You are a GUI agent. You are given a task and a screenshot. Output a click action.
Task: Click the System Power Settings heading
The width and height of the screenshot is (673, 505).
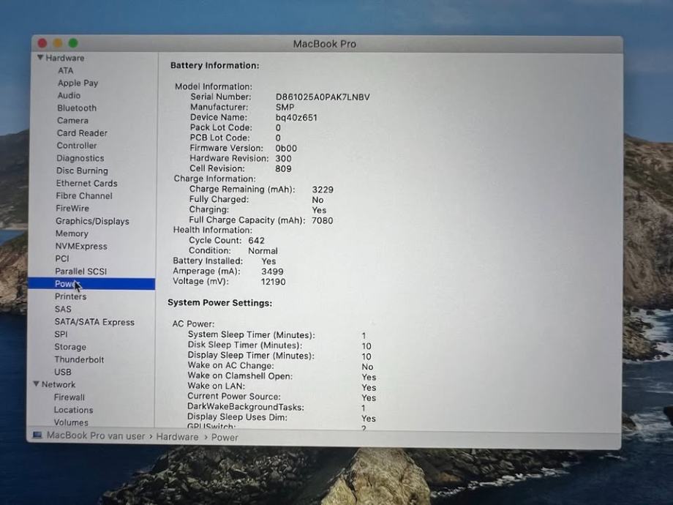219,303
